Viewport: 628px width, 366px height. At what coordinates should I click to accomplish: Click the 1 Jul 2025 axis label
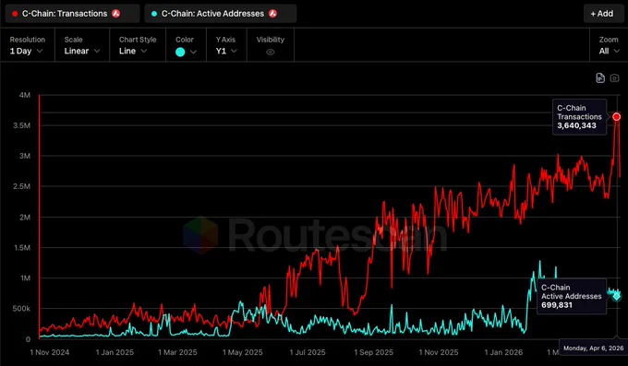[x=308, y=352]
